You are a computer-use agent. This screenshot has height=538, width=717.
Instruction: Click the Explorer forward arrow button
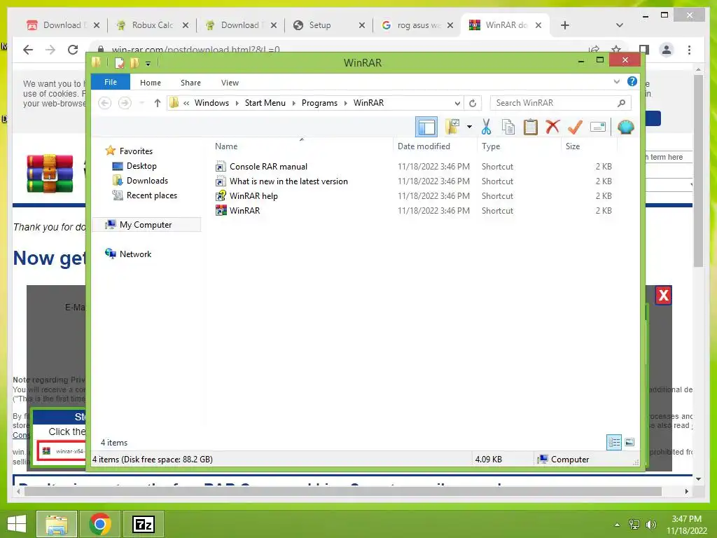click(x=125, y=103)
